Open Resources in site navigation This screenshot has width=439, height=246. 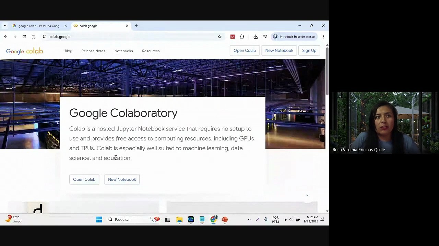click(151, 51)
